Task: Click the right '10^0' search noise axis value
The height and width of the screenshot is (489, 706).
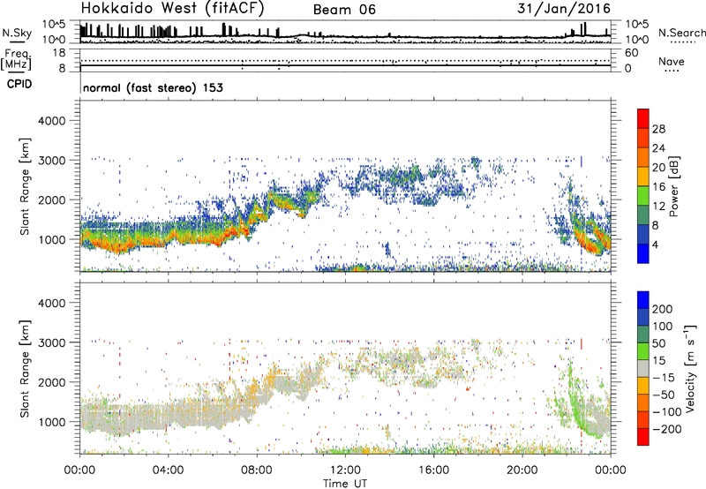Action: (637, 40)
